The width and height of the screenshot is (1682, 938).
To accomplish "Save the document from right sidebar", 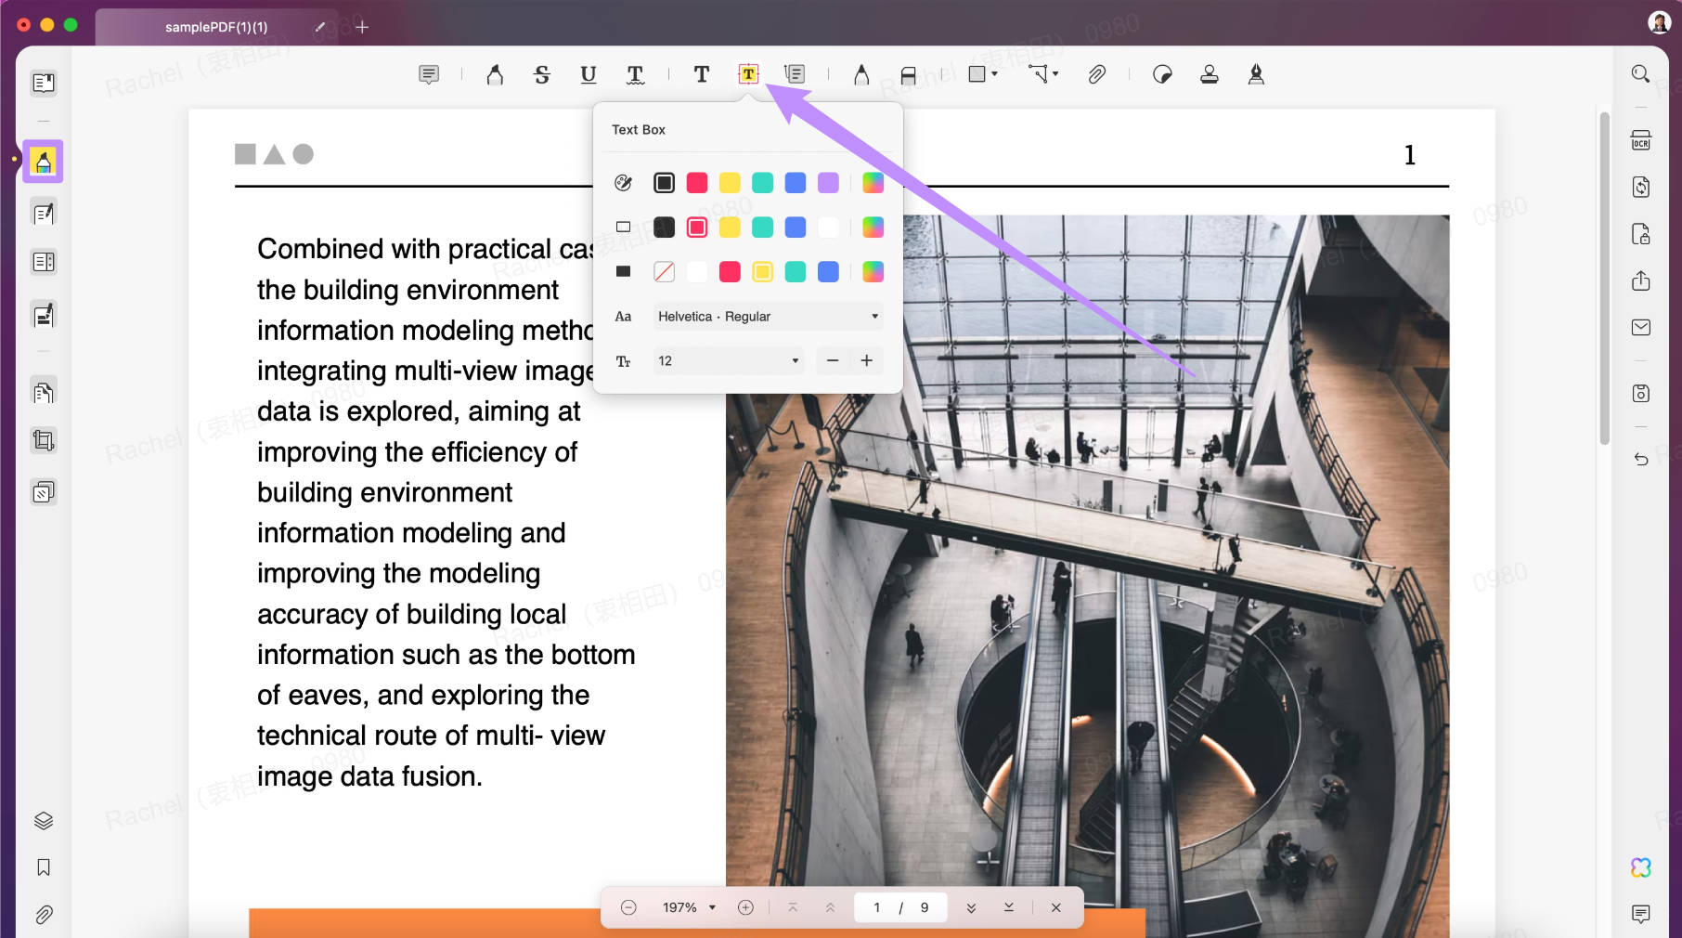I will [x=1641, y=393].
